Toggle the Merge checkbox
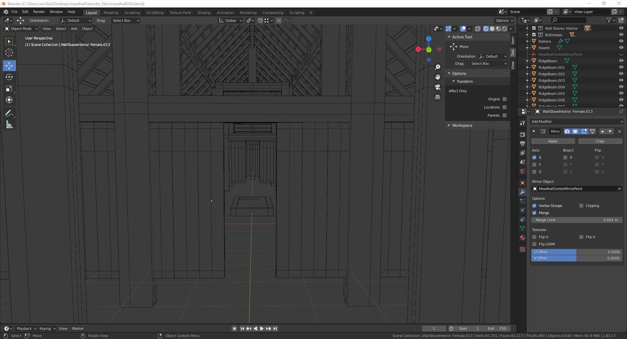627x339 pixels. coord(534,213)
